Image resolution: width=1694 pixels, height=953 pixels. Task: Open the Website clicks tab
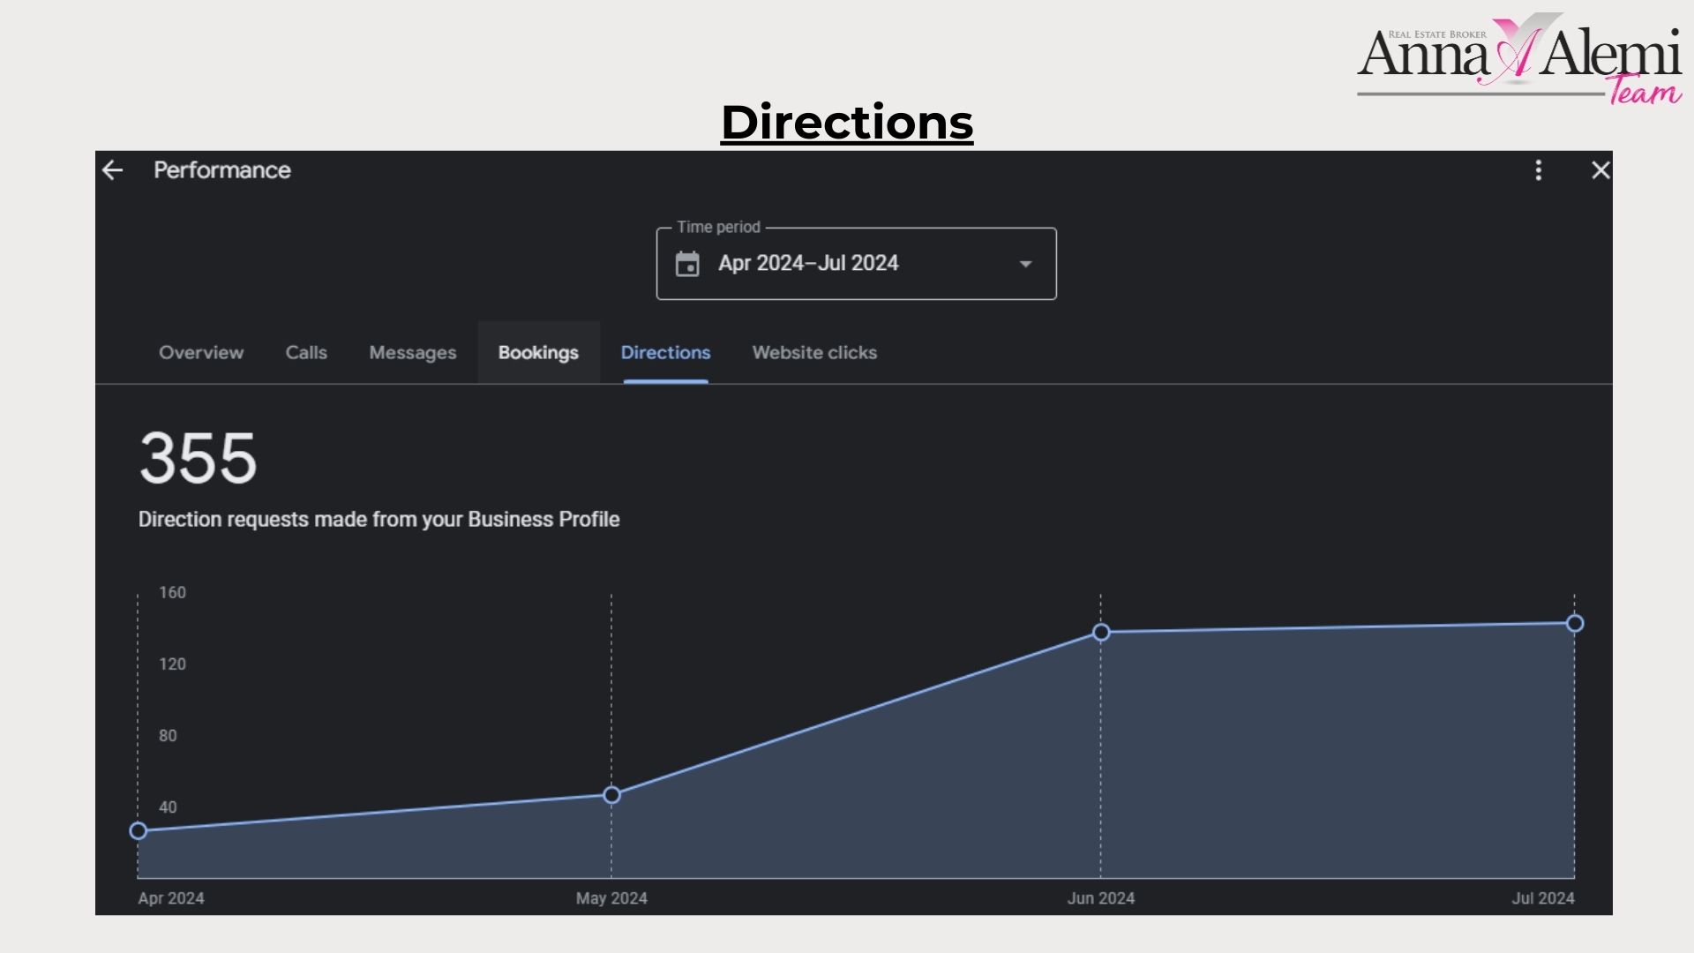coord(814,352)
